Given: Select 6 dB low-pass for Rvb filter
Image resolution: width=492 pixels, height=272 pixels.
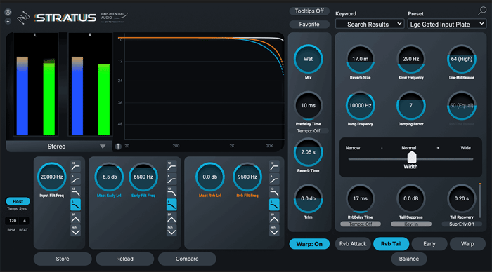Looking at the screenshot, I should click(x=274, y=205).
